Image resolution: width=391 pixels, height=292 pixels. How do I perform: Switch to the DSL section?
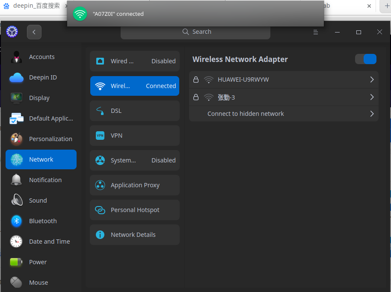coord(135,111)
